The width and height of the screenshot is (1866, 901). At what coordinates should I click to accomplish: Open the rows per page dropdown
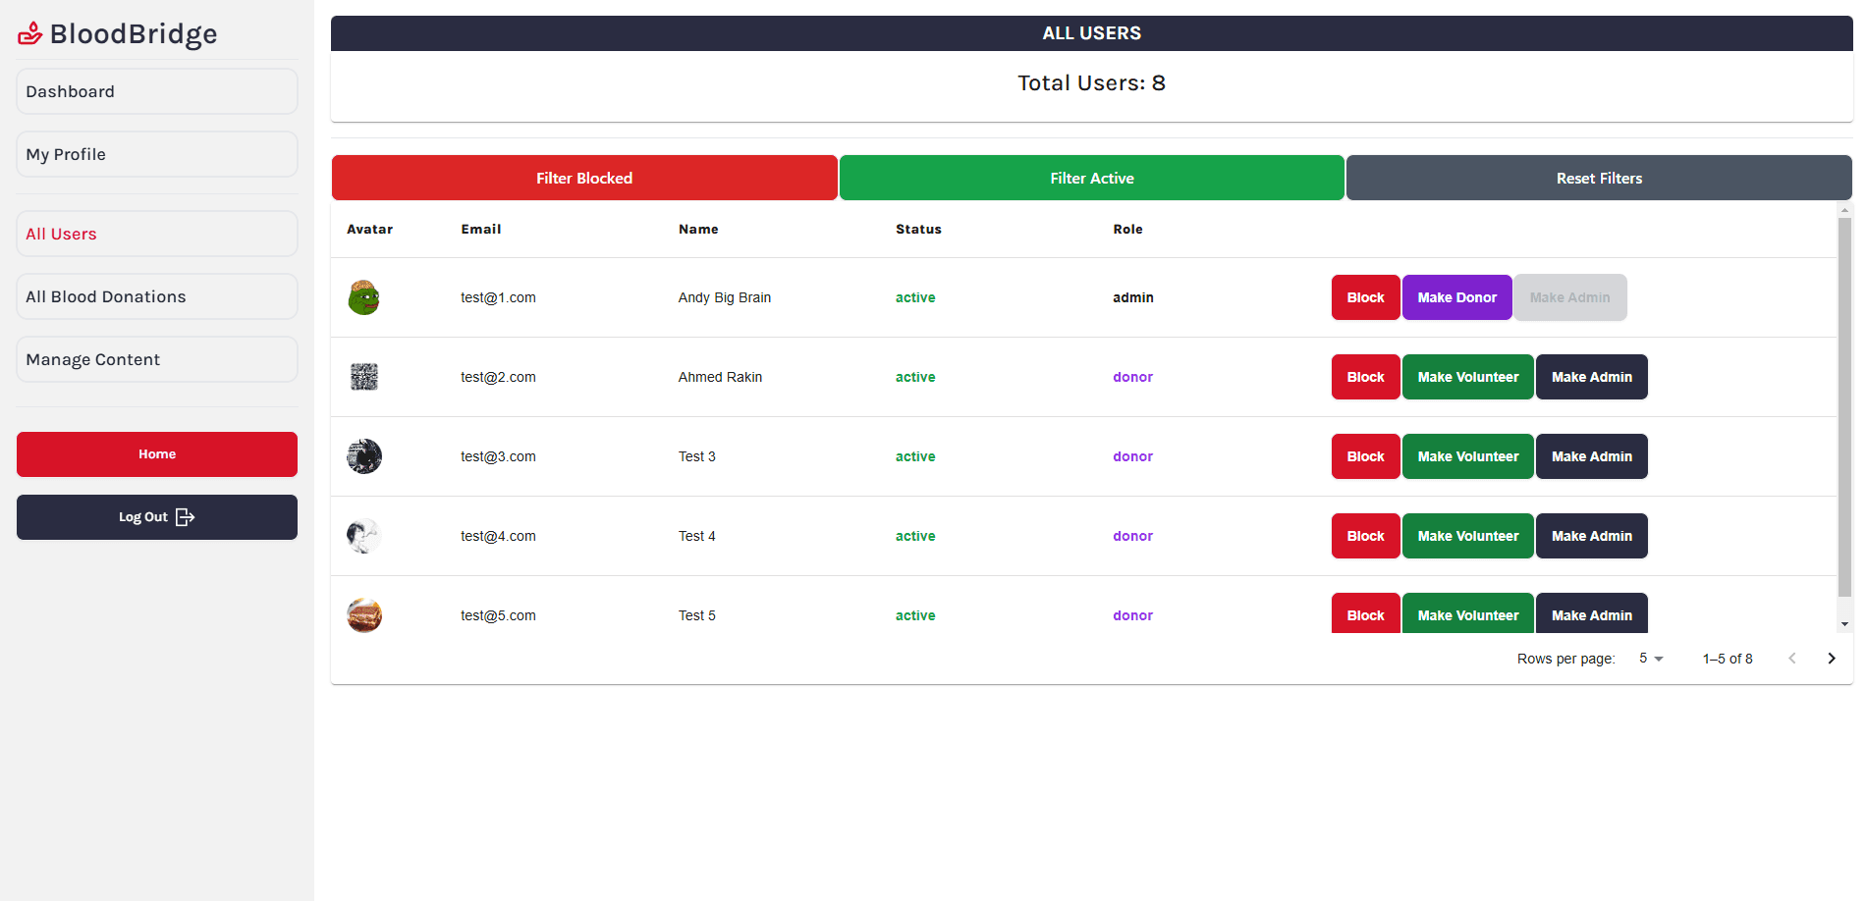click(1651, 659)
